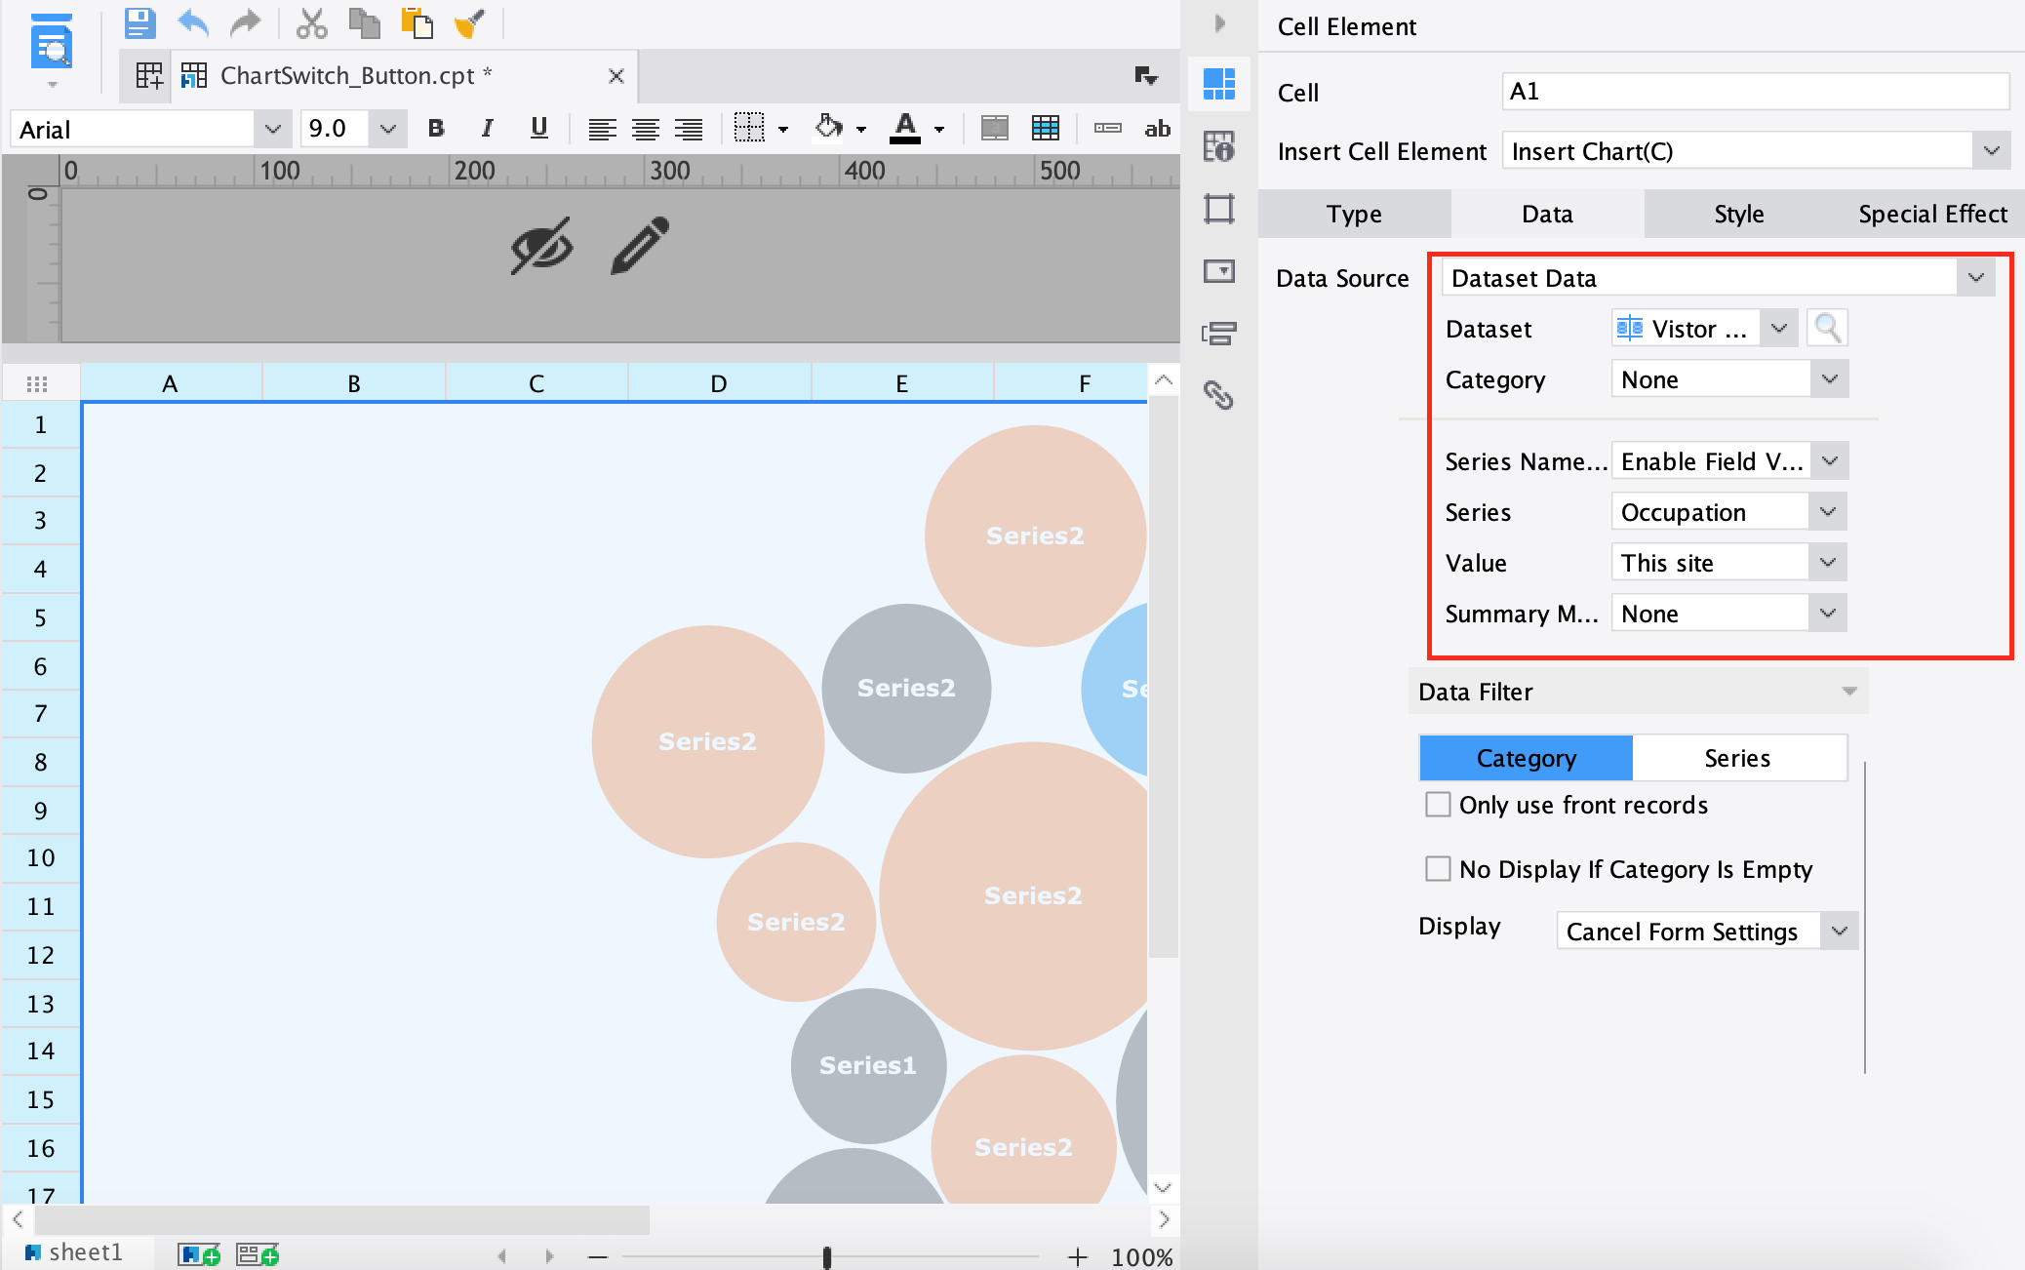
Task: Toggle bold text formatting
Action: [x=436, y=128]
